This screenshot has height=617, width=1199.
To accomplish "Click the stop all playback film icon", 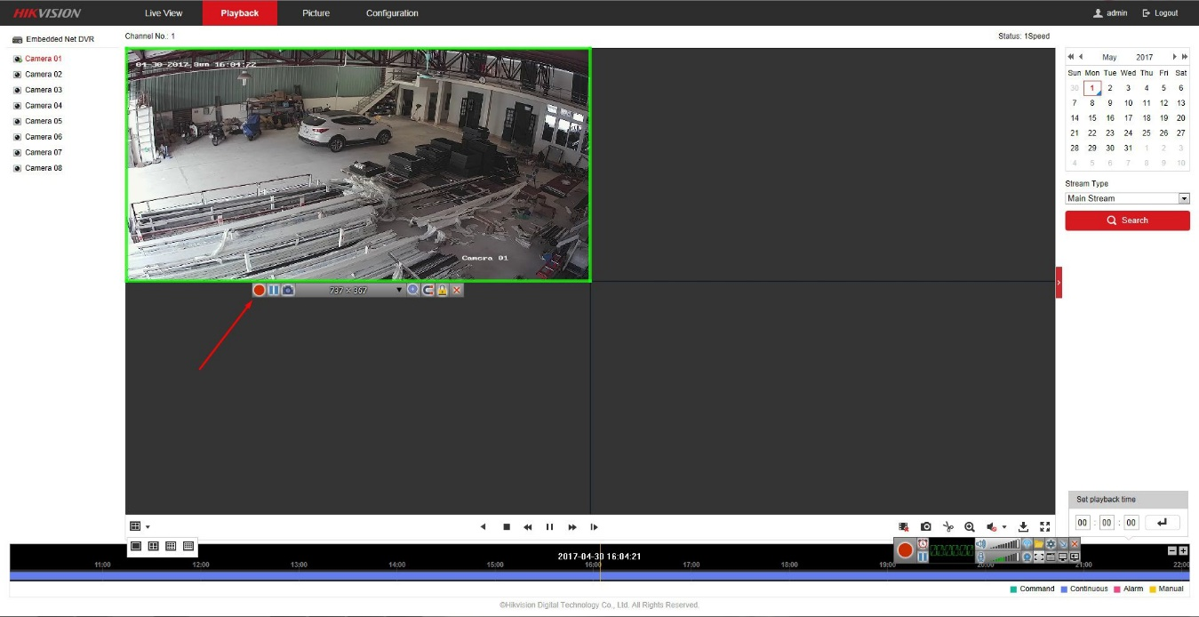I will pos(904,527).
